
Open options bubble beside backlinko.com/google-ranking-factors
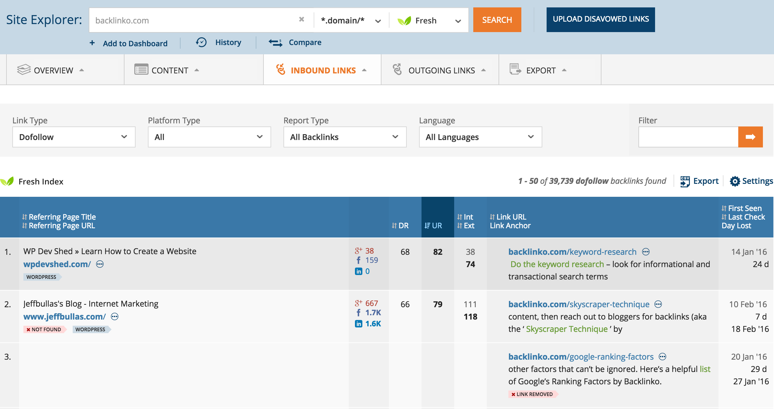tap(662, 357)
